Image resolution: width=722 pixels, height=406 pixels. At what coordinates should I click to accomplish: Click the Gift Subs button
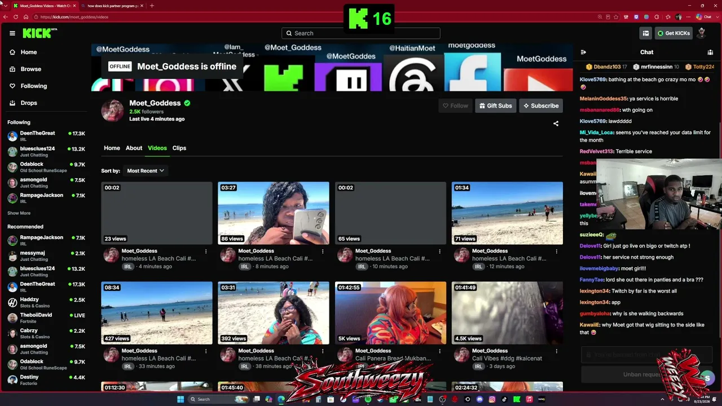[496, 106]
